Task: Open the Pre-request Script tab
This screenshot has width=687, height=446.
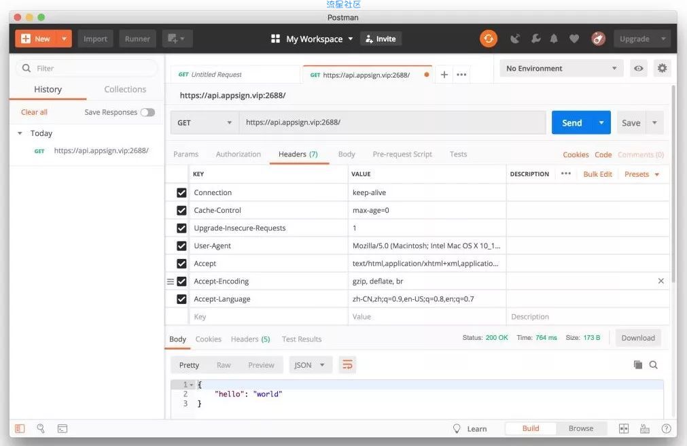Action: 402,154
